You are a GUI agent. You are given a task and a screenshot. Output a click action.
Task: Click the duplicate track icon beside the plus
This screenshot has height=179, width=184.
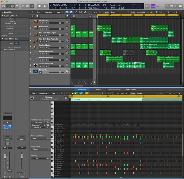pos(38,16)
